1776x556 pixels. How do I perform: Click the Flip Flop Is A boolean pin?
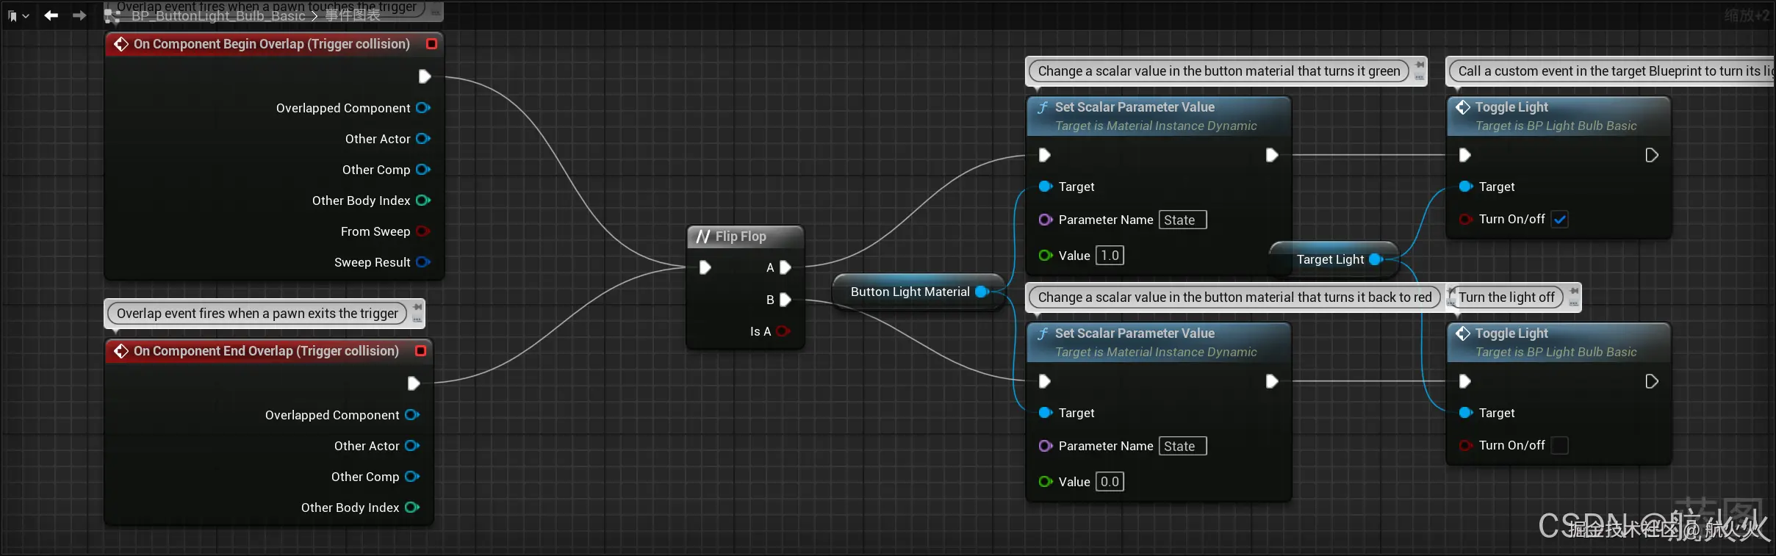(x=783, y=331)
